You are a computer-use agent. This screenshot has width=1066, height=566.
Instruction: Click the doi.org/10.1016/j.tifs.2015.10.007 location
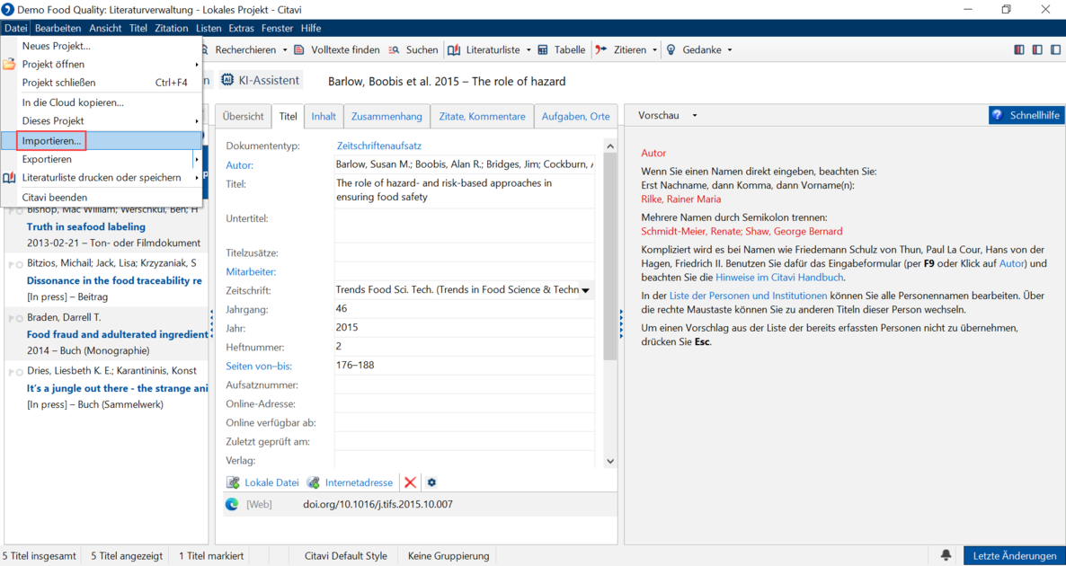tap(378, 504)
